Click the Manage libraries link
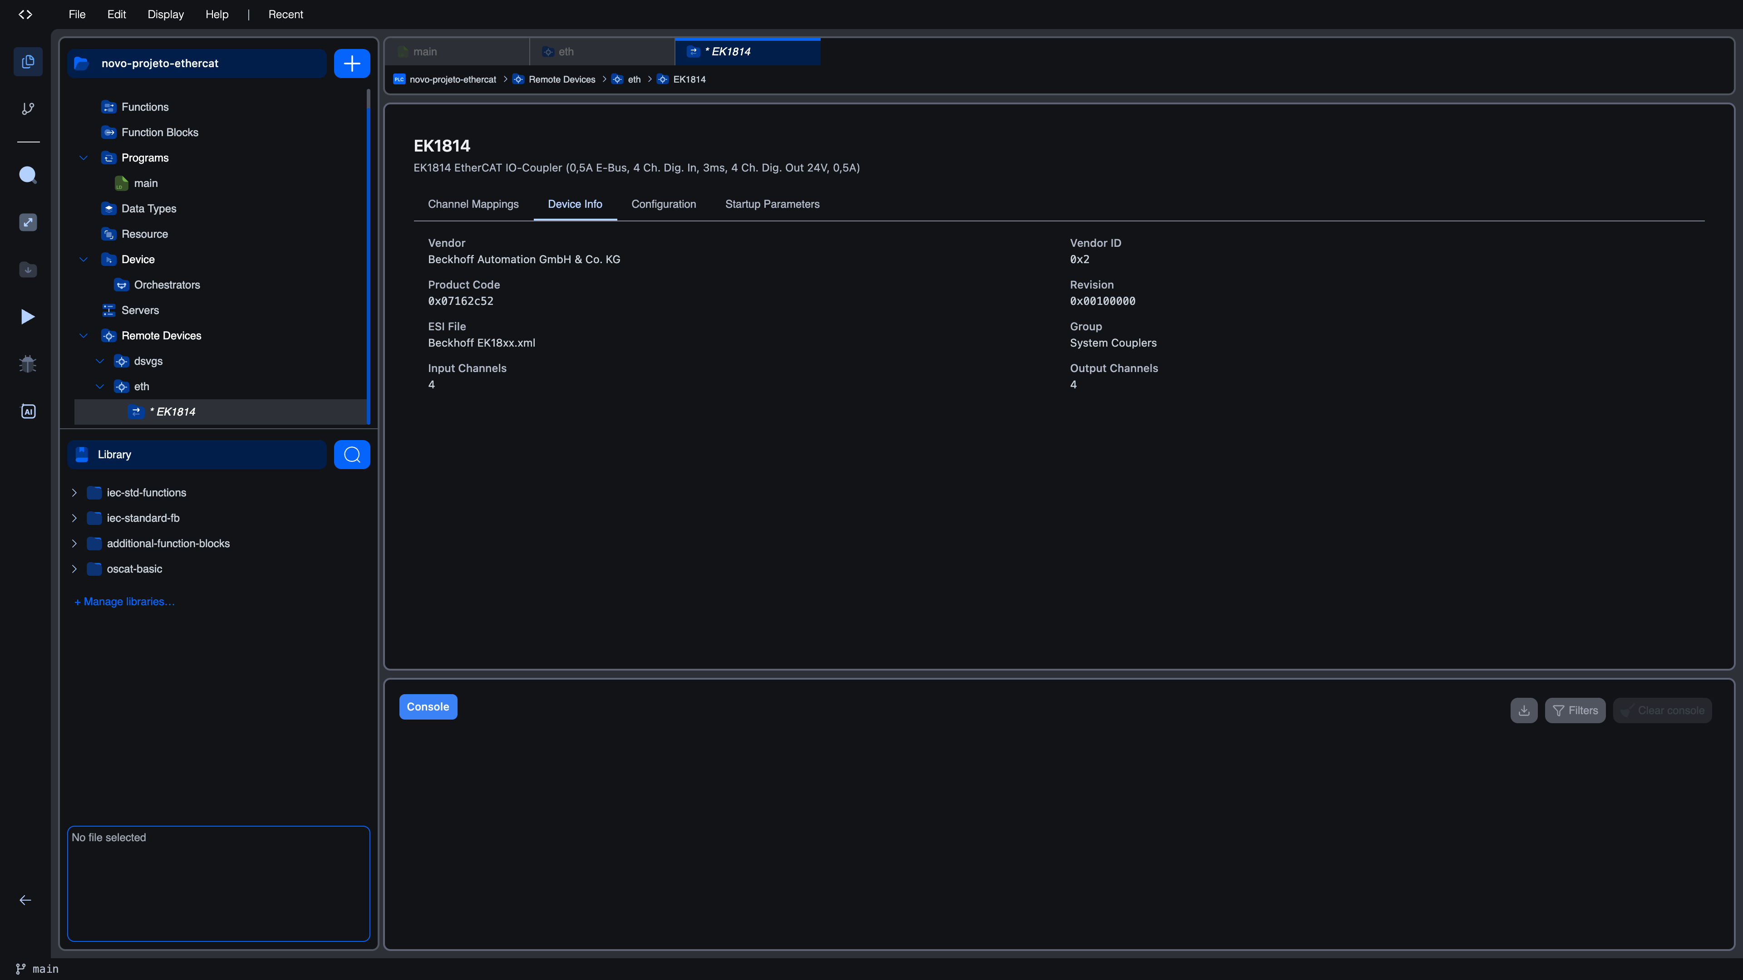Image resolution: width=1743 pixels, height=980 pixels. click(124, 601)
